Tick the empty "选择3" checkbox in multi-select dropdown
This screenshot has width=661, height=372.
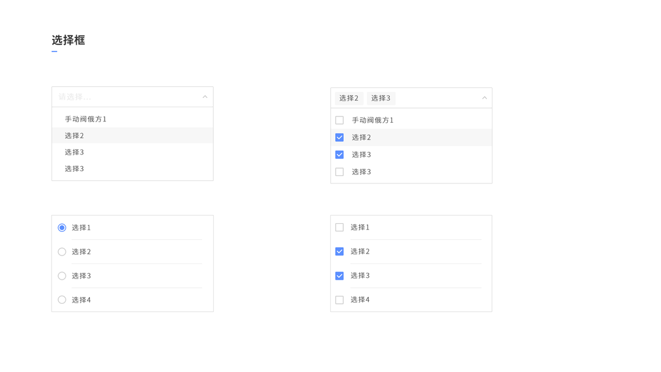click(339, 172)
